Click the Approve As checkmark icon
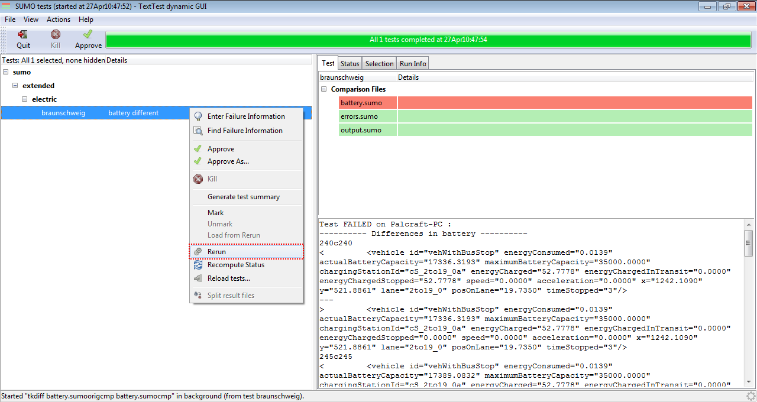 (198, 161)
